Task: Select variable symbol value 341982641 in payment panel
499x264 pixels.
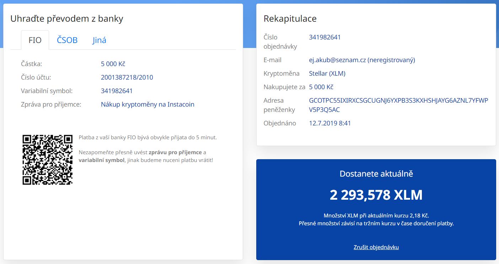Action: pos(117,91)
